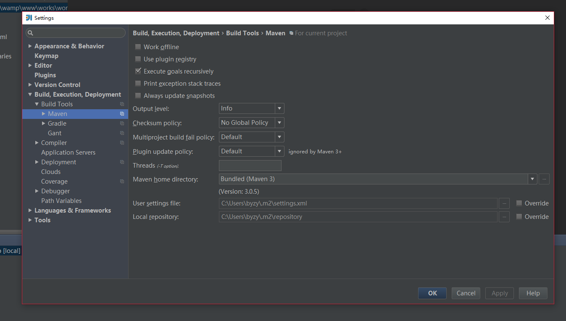Click the '(Version: 3.0.5)' text
Viewport: 566px width, 321px height.
pos(239,192)
